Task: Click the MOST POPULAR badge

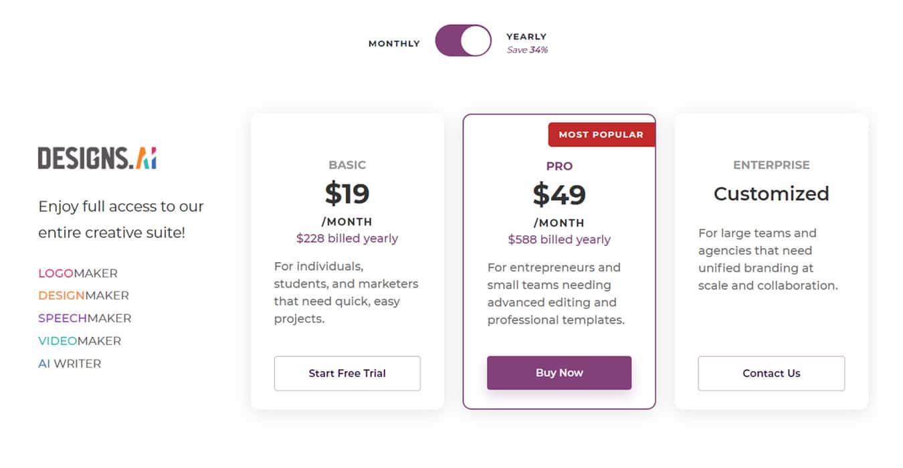Action: (x=601, y=134)
